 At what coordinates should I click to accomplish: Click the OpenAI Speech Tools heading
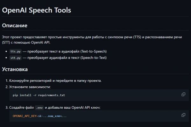pyautogui.click(x=37, y=10)
